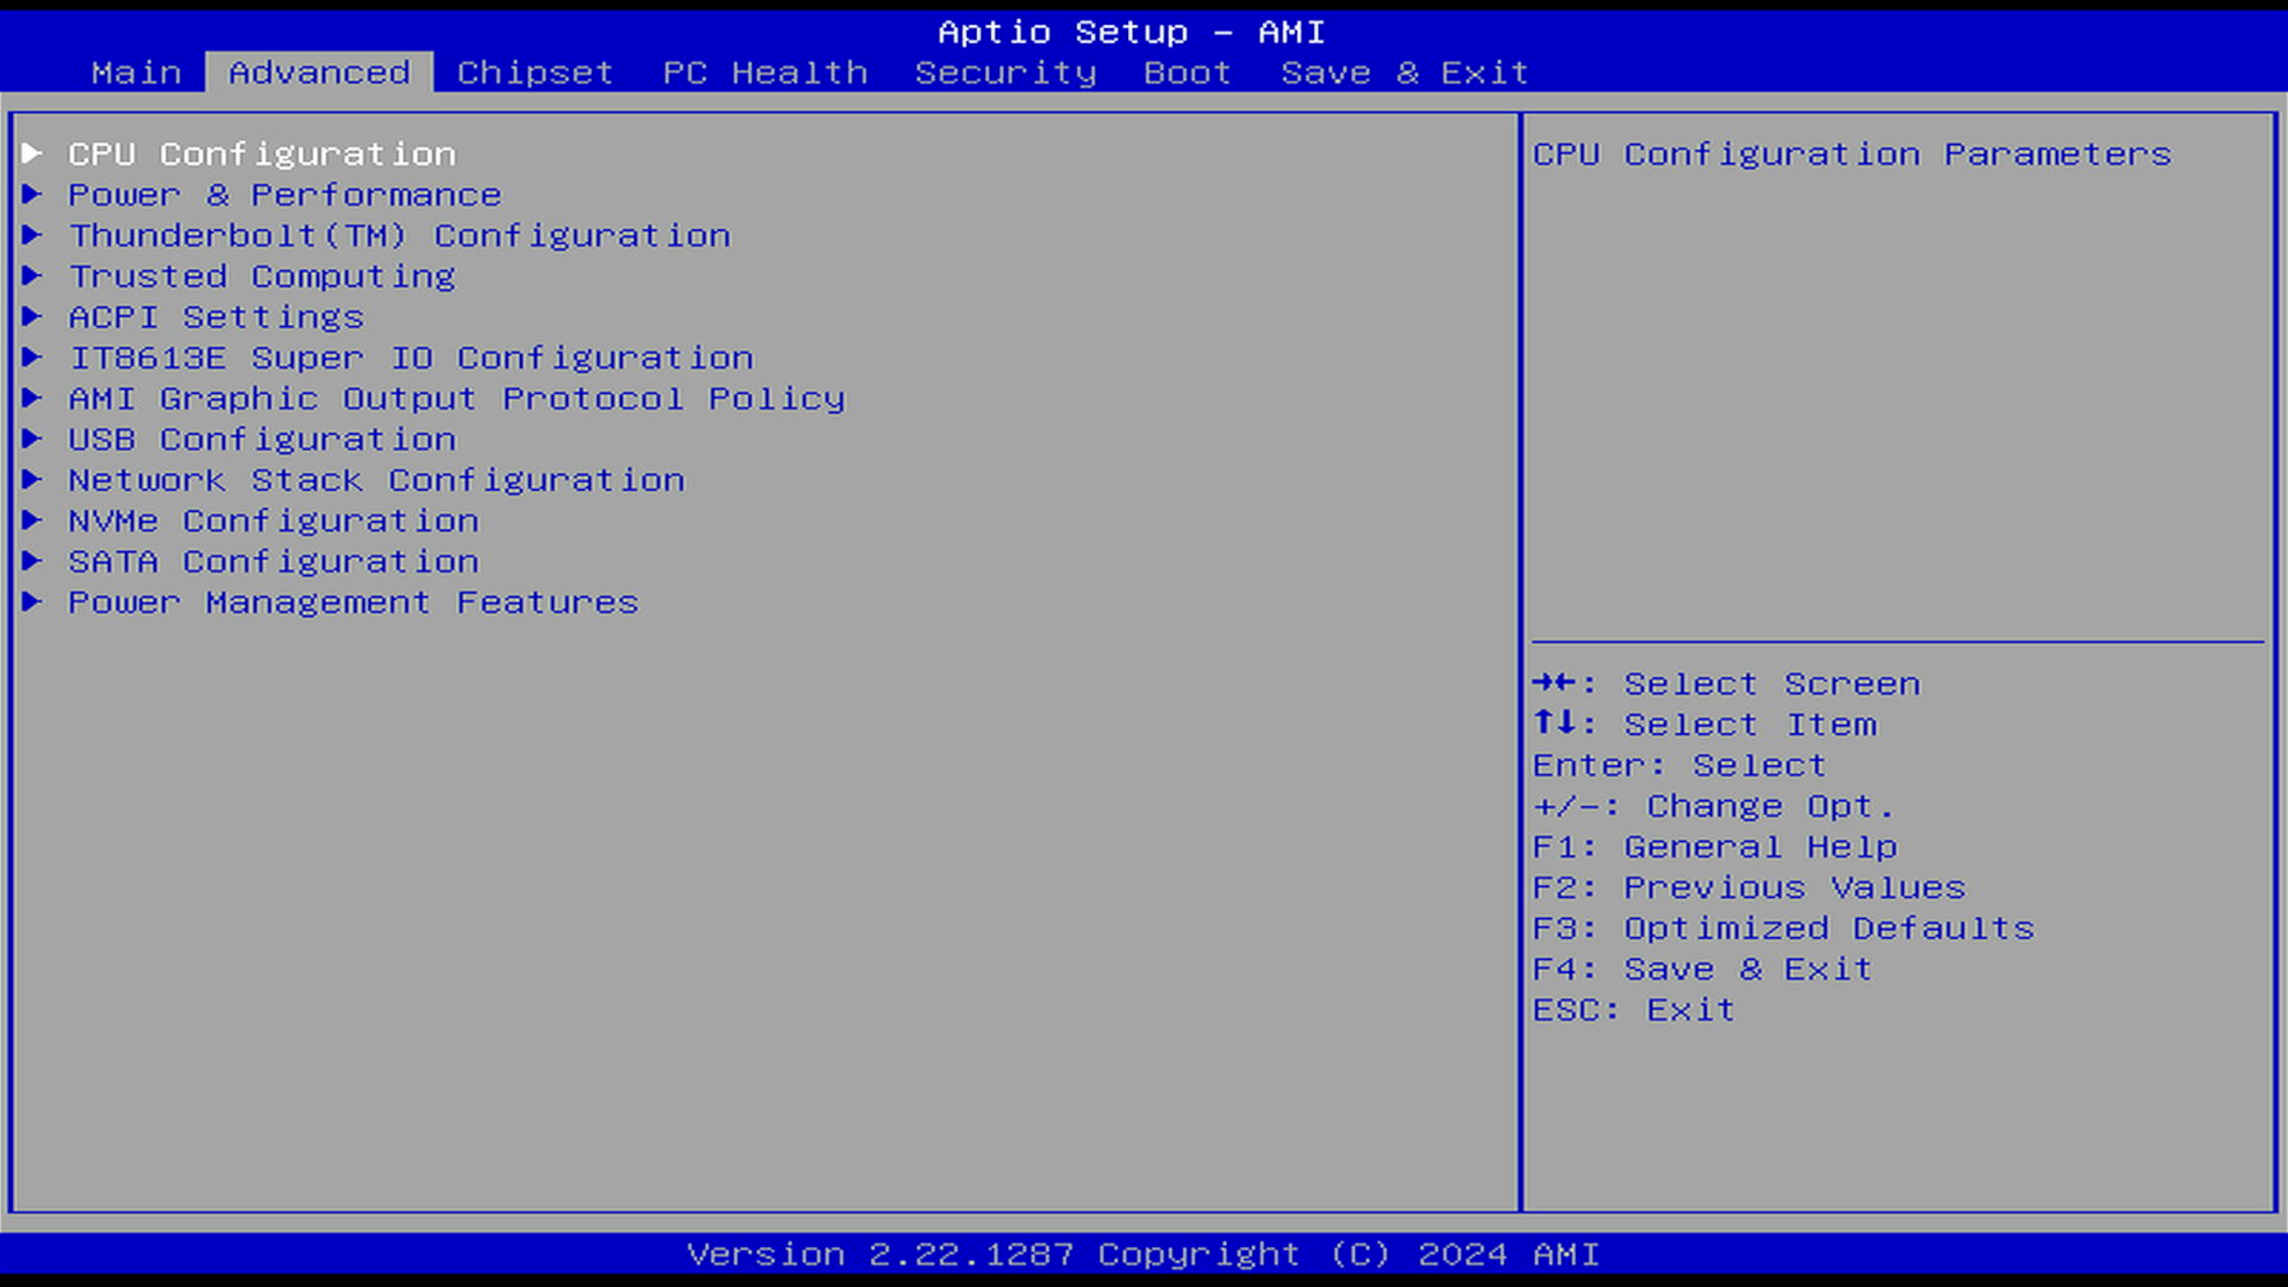
Task: Click arrow icon next to AMI Graphic Output Protocol Policy
Action: pyautogui.click(x=32, y=398)
